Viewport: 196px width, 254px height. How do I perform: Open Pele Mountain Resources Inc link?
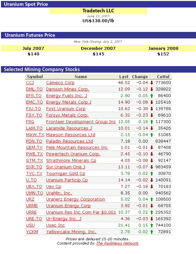[x=77, y=148]
